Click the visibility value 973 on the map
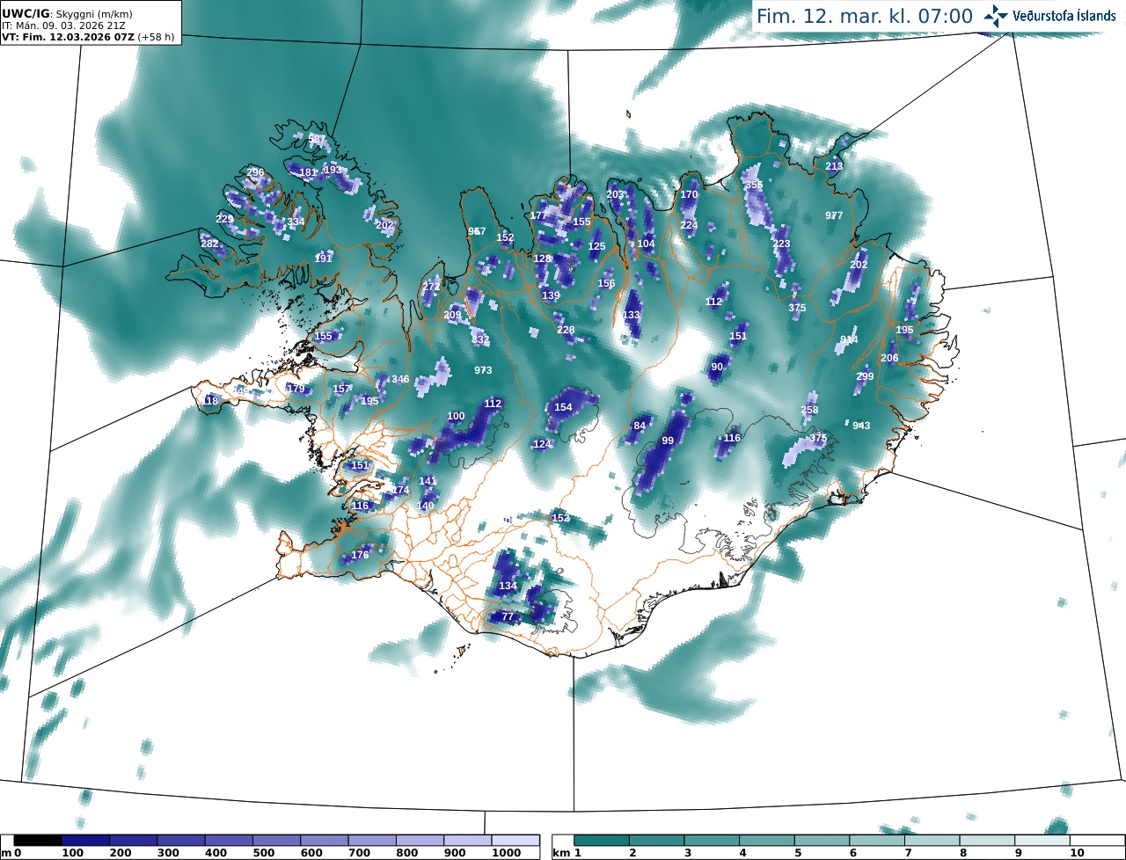 (483, 371)
